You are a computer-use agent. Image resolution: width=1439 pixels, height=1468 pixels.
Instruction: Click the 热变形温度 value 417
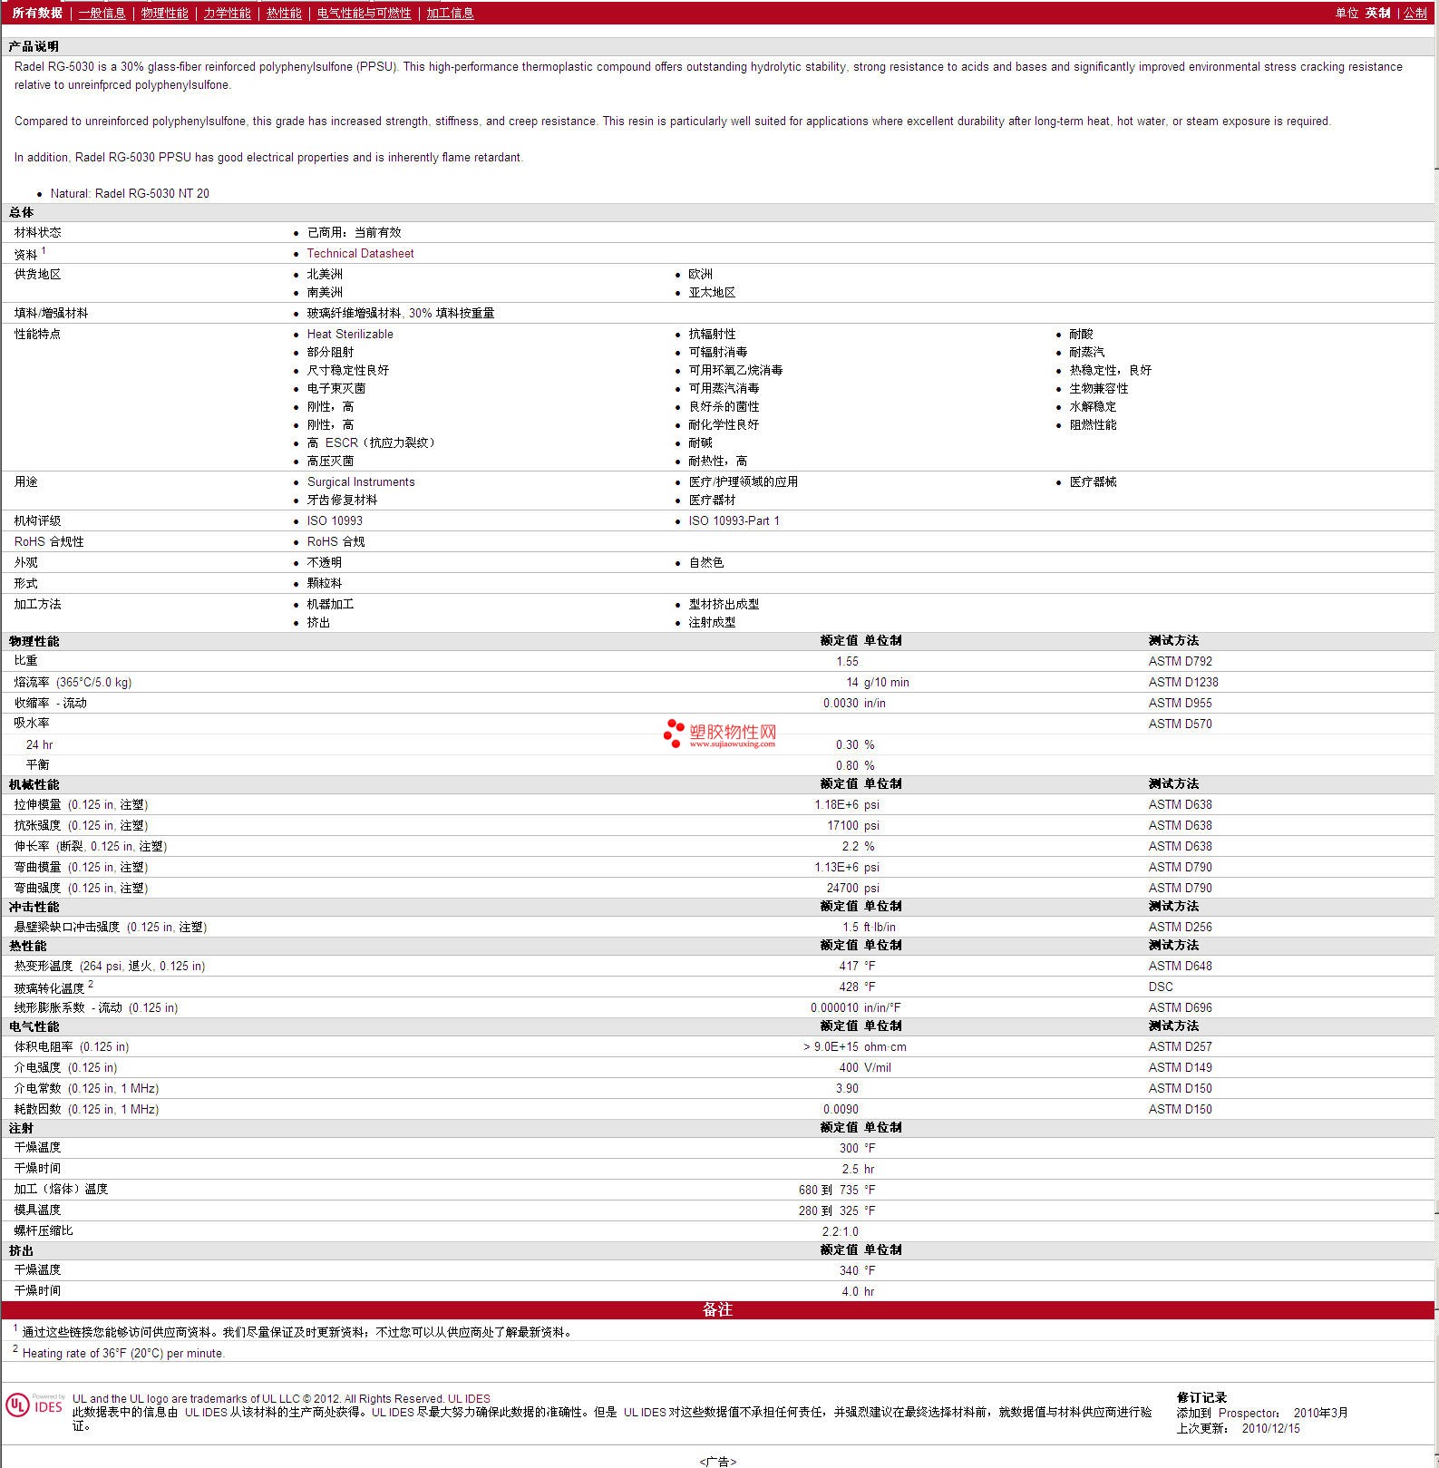[849, 966]
